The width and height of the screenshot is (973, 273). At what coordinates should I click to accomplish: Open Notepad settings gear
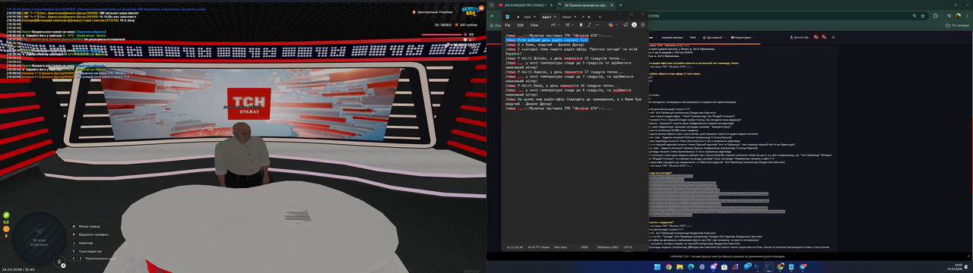coord(642,25)
